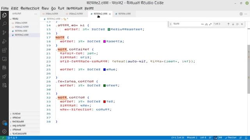Image resolution: width=250 pixels, height=140 pixels.
Task: Switch to the first html editor tab
Action: coord(52,14)
